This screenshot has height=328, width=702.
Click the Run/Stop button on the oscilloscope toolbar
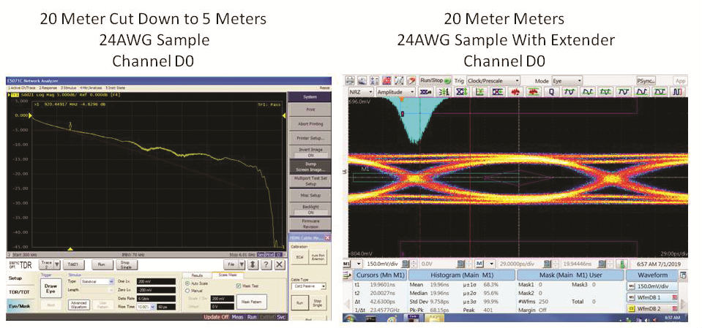(435, 80)
